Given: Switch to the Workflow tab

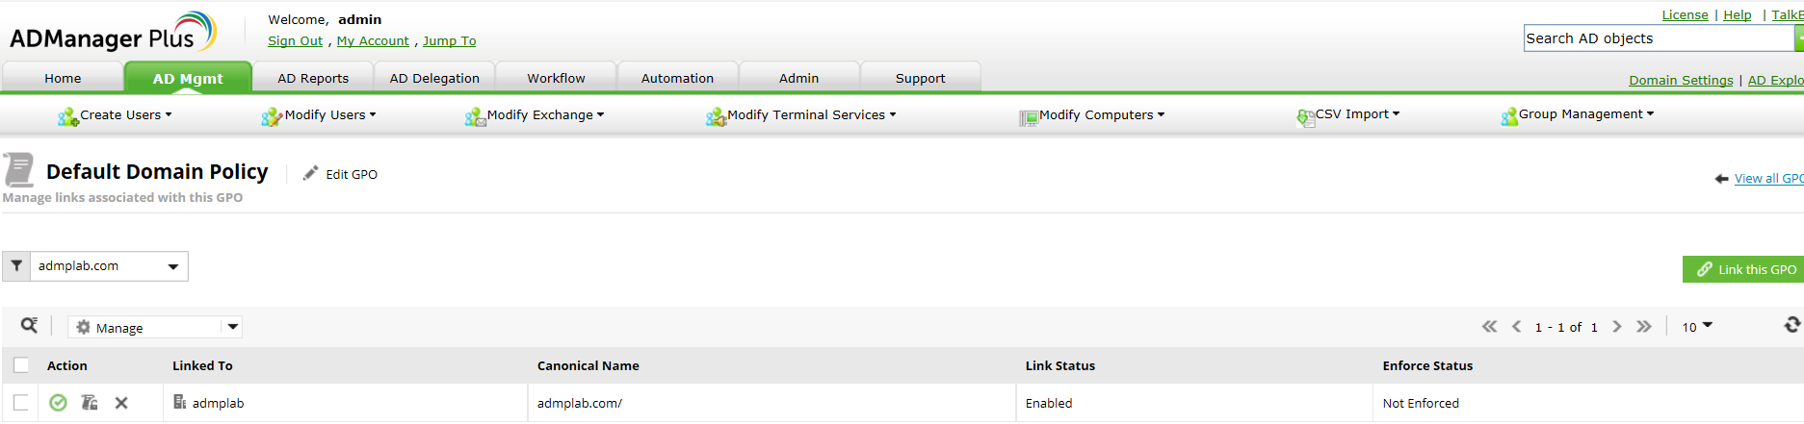Looking at the screenshot, I should [556, 78].
